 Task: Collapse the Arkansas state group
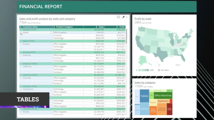pos(21,55)
